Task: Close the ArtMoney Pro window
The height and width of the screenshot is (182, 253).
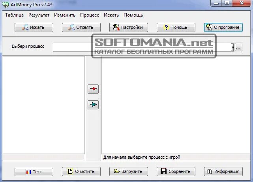Action: point(242,3)
